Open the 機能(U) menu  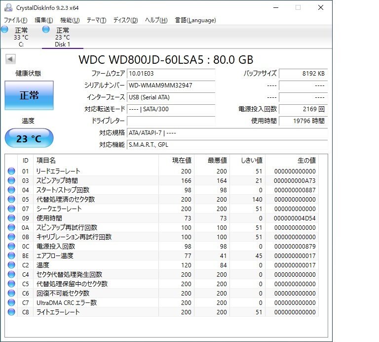(70, 20)
